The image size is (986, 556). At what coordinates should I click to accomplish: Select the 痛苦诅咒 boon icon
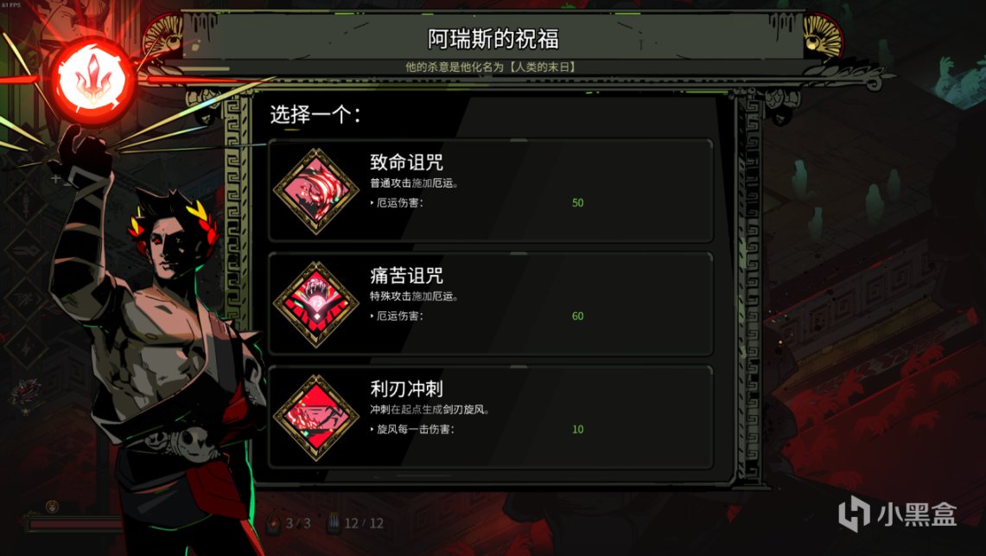(x=316, y=304)
